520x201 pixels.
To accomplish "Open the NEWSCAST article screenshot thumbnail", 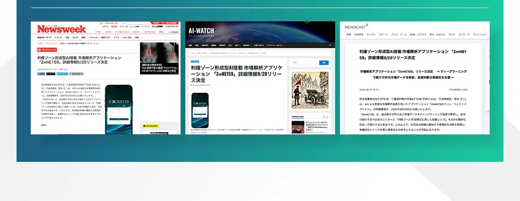I will coord(415,78).
